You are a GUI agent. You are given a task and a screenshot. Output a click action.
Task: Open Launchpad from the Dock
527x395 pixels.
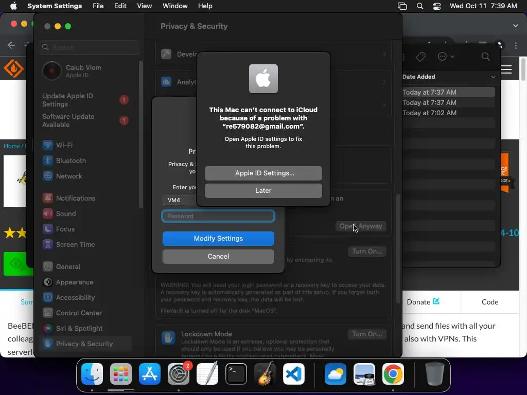click(121, 374)
